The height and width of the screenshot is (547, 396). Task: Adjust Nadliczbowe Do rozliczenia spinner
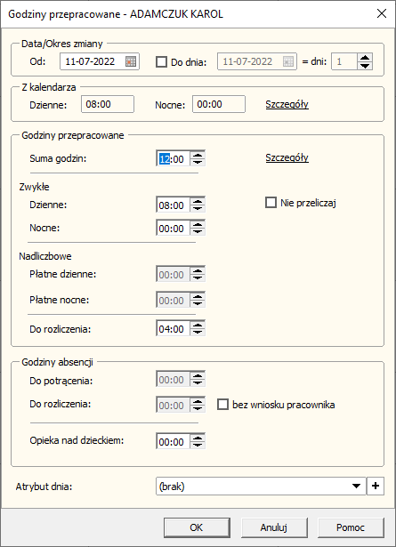(x=198, y=328)
